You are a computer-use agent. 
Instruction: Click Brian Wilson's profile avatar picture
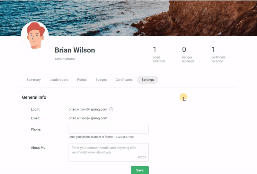35,35
